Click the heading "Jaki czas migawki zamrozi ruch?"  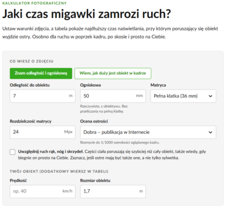tap(86, 14)
